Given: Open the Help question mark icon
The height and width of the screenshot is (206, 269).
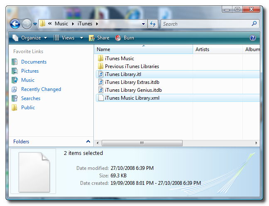Looking at the screenshot, I should [252, 38].
